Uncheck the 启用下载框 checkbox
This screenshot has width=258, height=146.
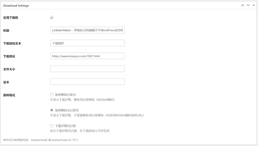point(52,18)
